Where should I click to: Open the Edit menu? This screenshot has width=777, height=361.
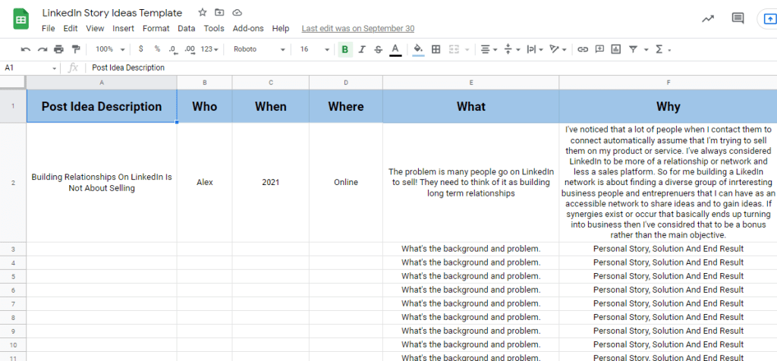pos(71,29)
